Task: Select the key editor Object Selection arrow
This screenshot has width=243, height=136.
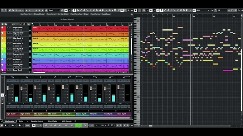Action: point(162,10)
